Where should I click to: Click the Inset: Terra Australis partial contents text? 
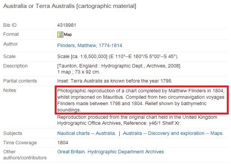(x=115, y=81)
